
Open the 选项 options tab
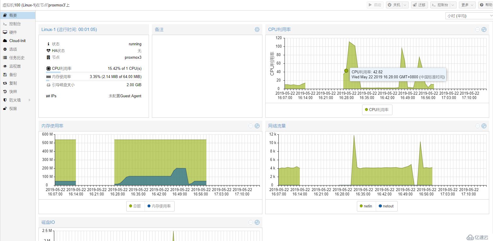point(17,49)
